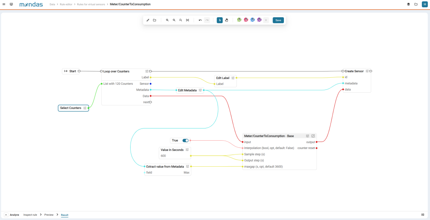
Task: Click the pencil edit icon in toolbar
Action: (148, 20)
